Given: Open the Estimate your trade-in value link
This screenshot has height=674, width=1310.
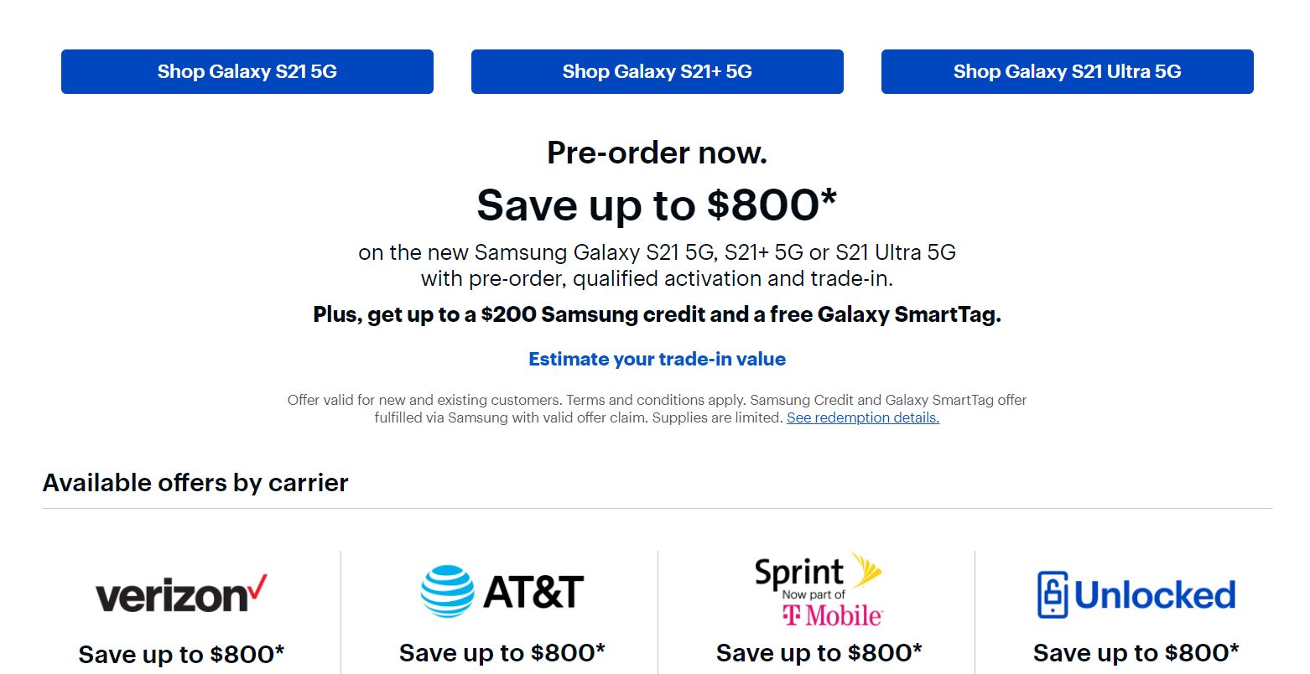Looking at the screenshot, I should point(657,359).
